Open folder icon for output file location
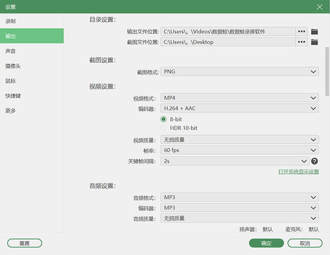The height and width of the screenshot is (255, 330). point(314,32)
